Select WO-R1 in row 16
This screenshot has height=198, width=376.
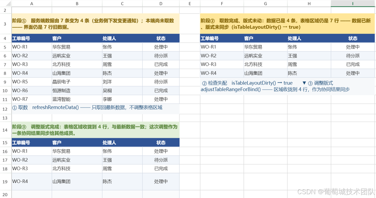[x=32, y=151]
